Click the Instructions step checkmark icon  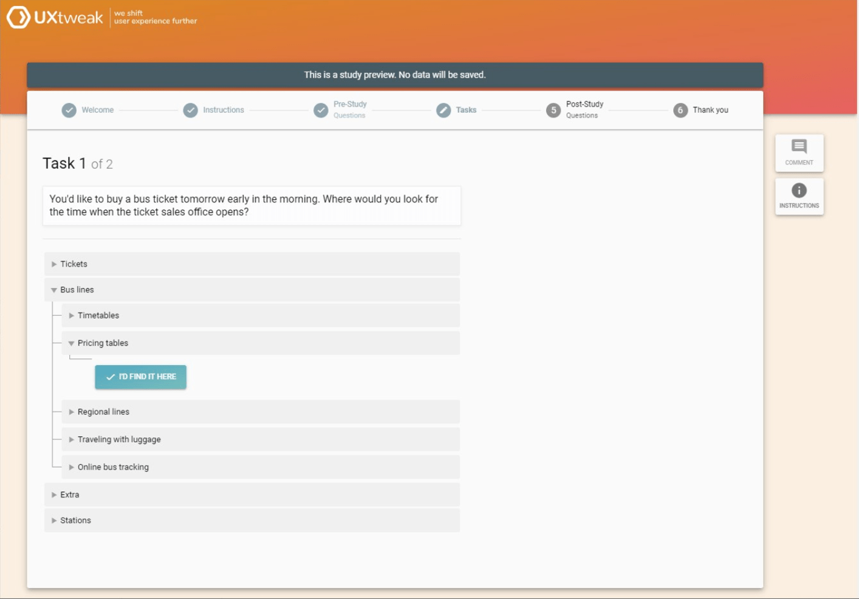tap(191, 110)
